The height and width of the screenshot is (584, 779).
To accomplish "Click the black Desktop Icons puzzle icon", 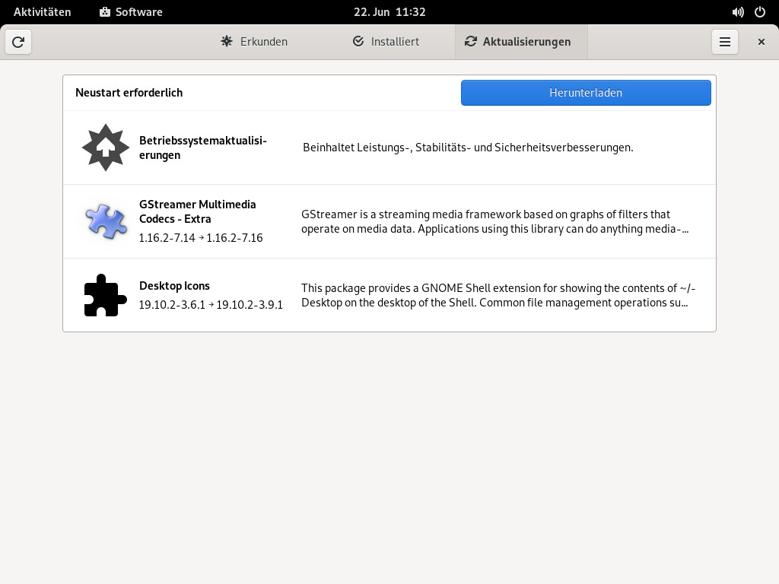I will pyautogui.click(x=105, y=295).
